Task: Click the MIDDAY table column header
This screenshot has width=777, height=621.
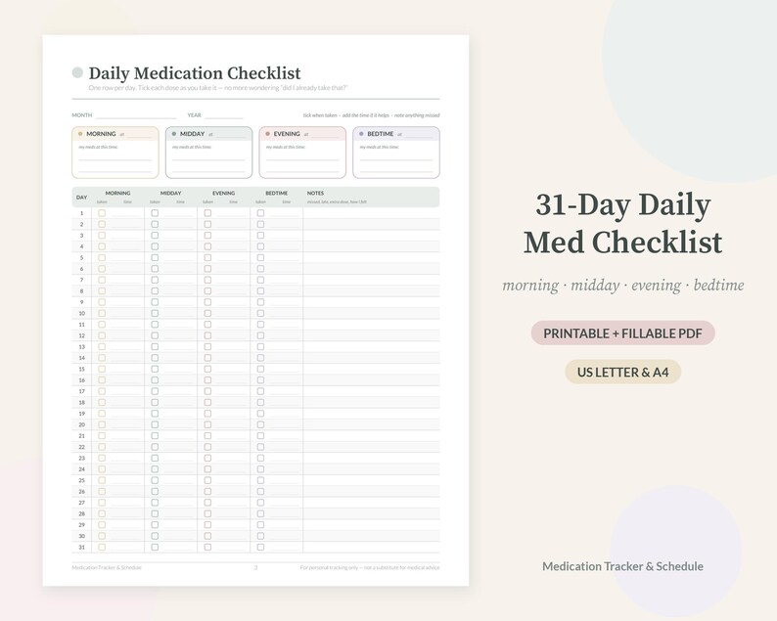Action: [x=171, y=193]
